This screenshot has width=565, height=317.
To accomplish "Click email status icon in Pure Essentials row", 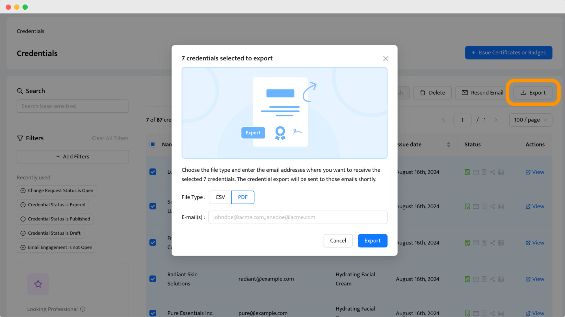I will click(x=476, y=313).
